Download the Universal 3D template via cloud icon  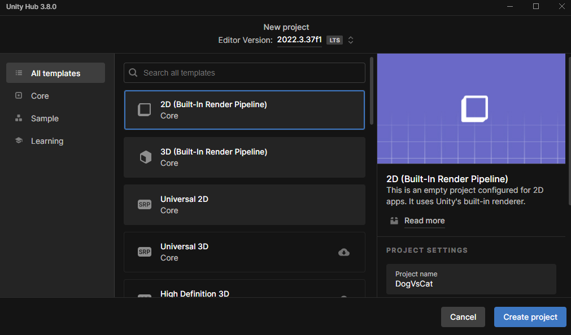click(x=344, y=252)
